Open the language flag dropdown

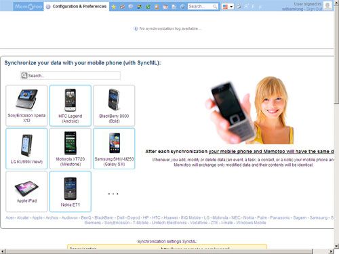228,7
